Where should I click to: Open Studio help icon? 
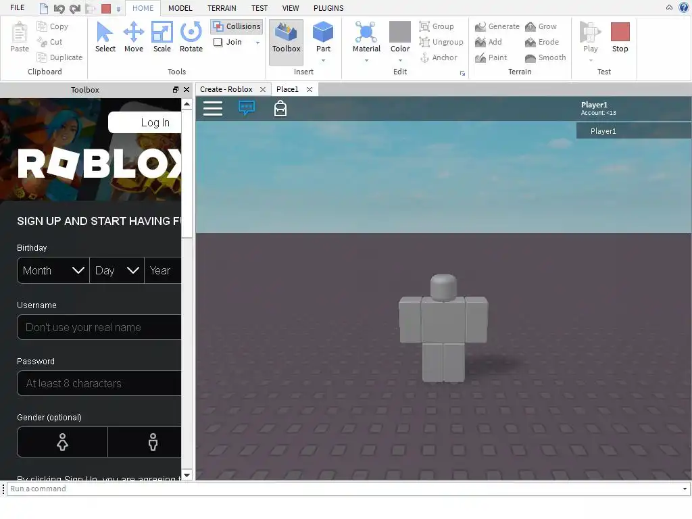click(x=684, y=7)
